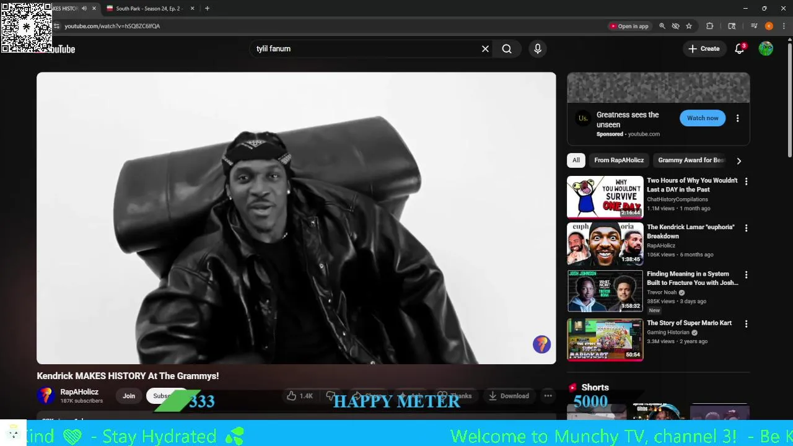Click the Create button
The image size is (793, 446).
tap(704, 49)
